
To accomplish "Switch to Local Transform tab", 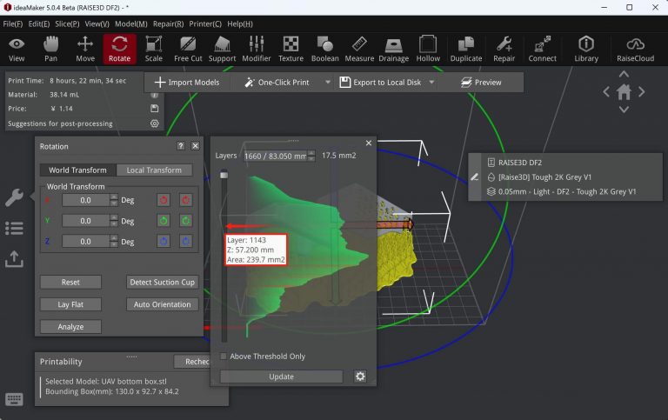I will tap(154, 170).
